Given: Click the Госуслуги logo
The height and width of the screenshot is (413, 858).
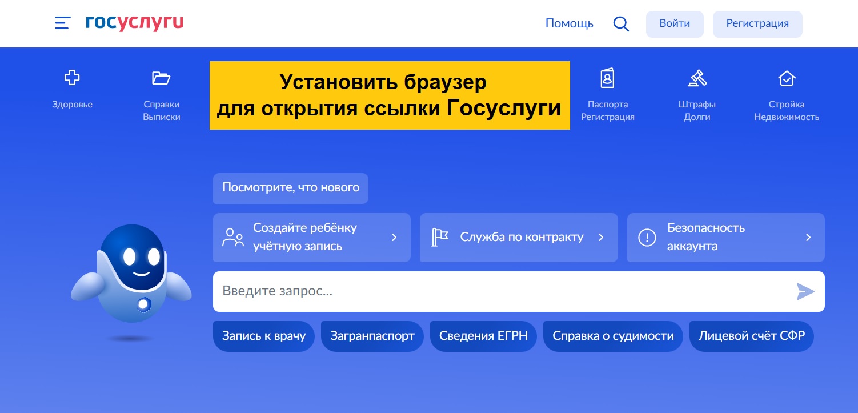Looking at the screenshot, I should [134, 23].
